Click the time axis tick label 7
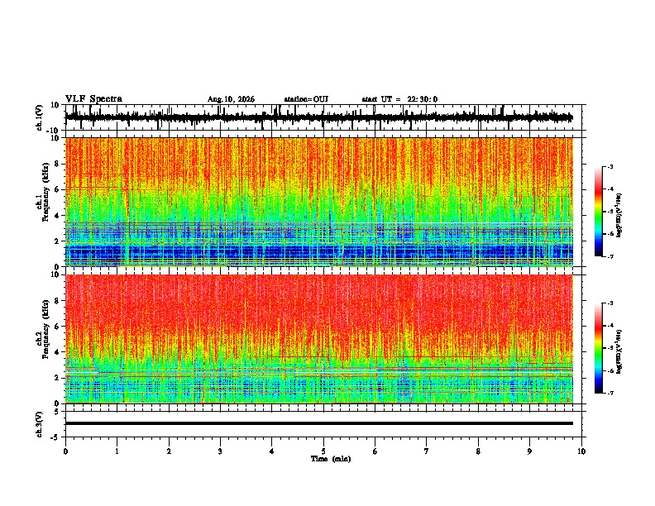Screen dimensions: 655x506 (427, 451)
